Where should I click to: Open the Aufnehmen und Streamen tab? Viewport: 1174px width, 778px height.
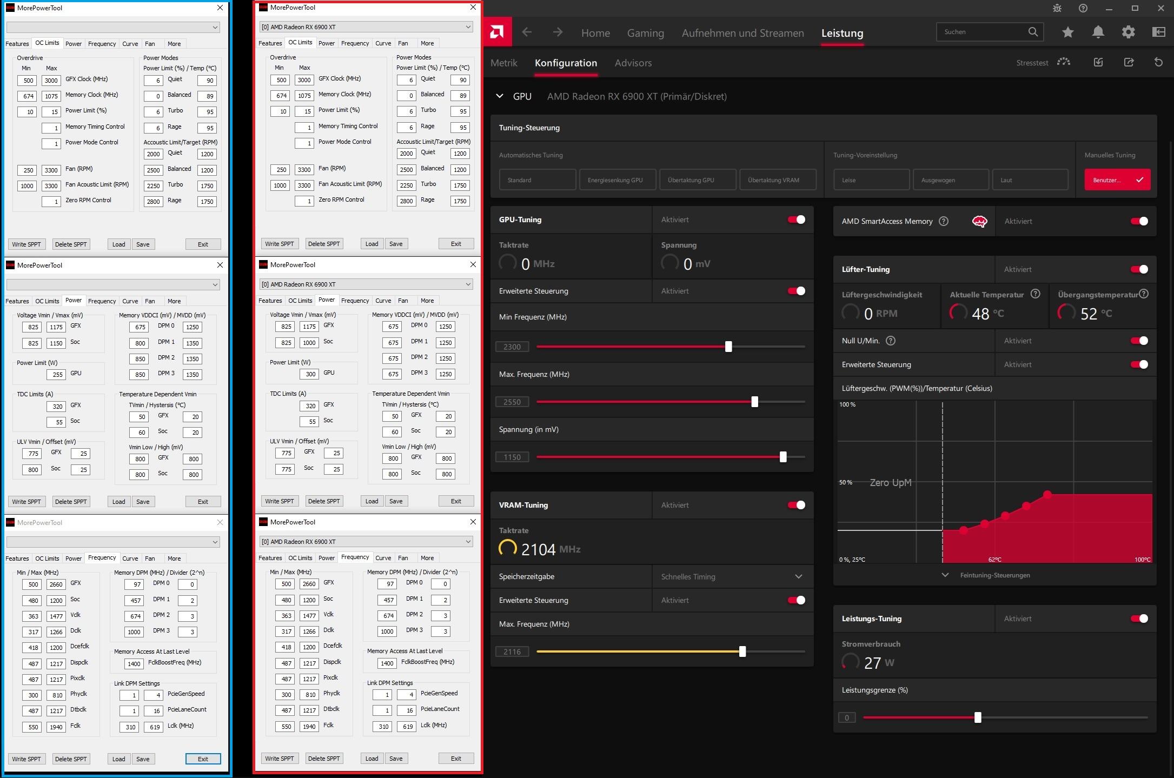[x=742, y=33]
